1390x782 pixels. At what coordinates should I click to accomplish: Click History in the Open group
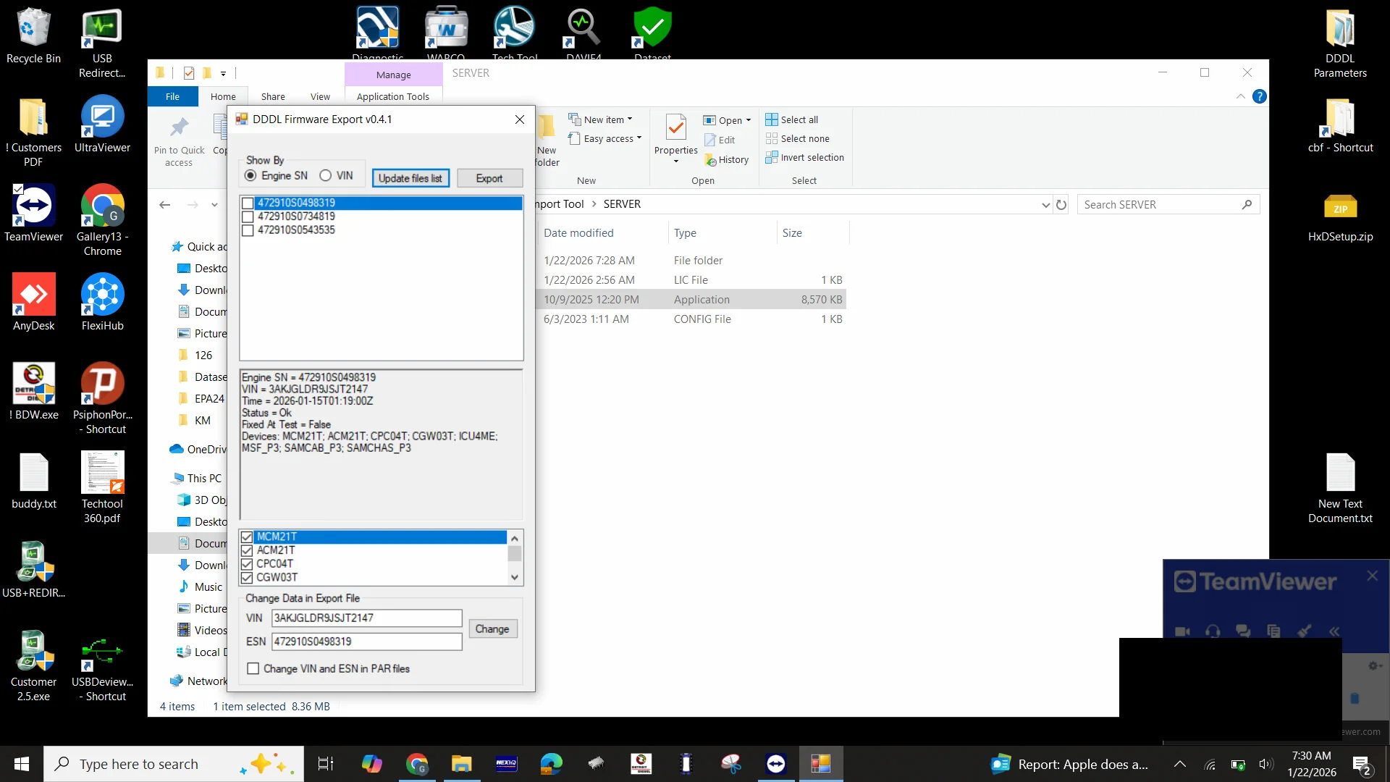pos(726,159)
